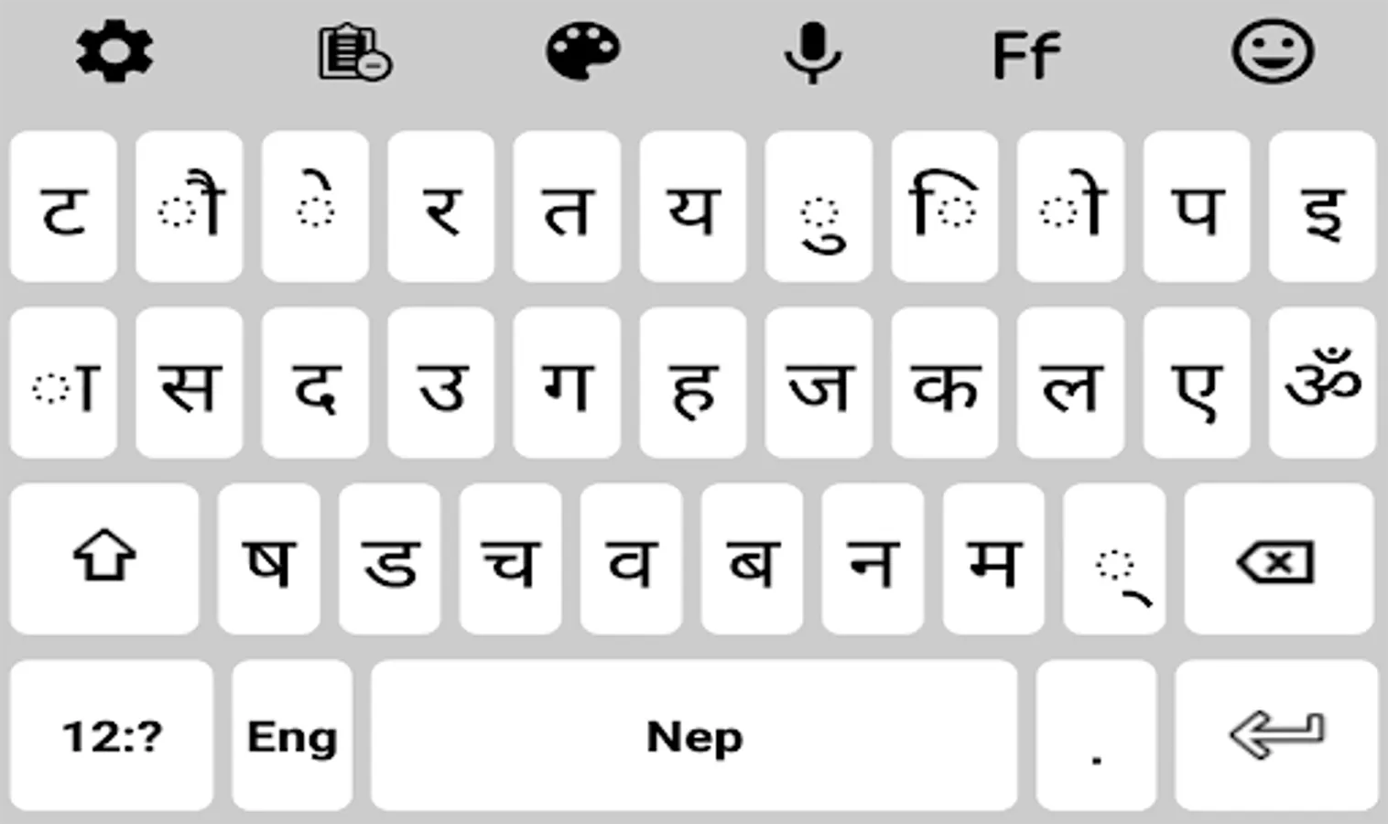Tap the ष letter key

(x=268, y=559)
